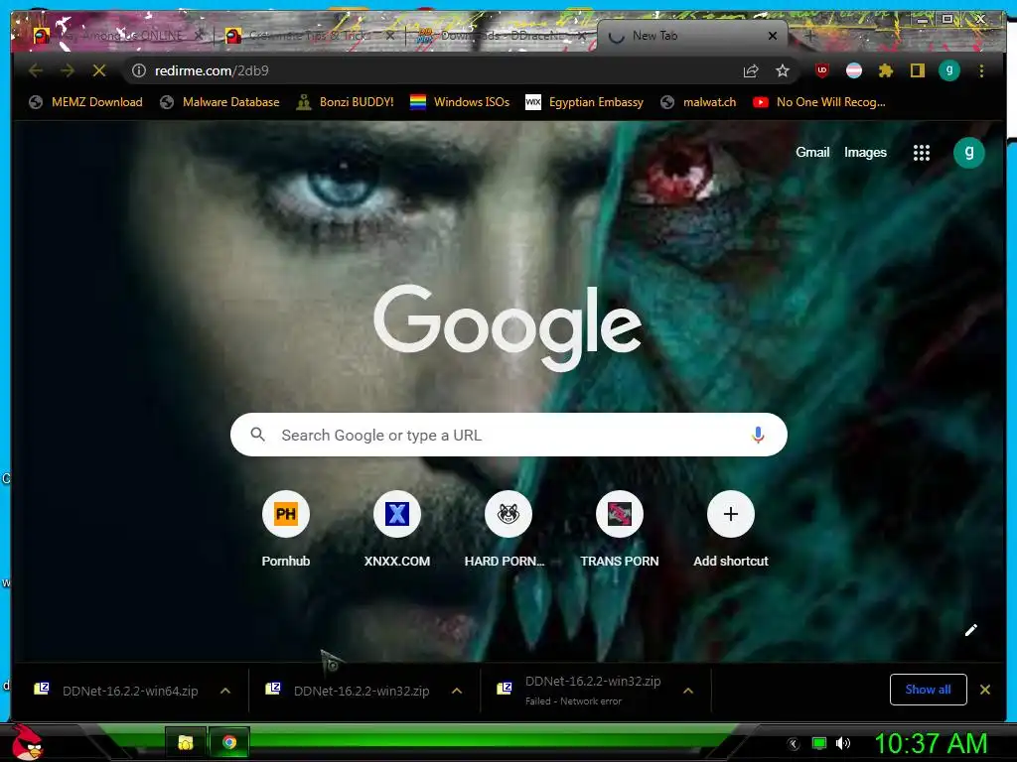Screen dimensions: 1017x762
Task: Open the Angry Birds start button
Action: click(x=27, y=742)
